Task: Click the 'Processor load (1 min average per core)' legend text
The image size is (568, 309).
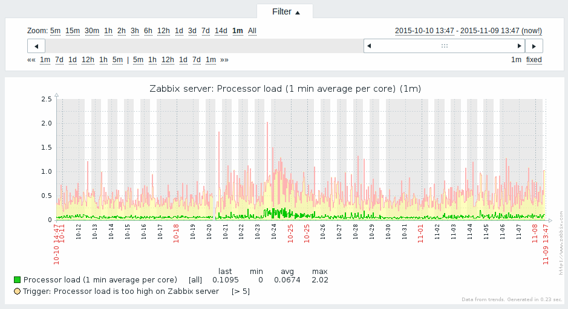Action: click(x=100, y=279)
